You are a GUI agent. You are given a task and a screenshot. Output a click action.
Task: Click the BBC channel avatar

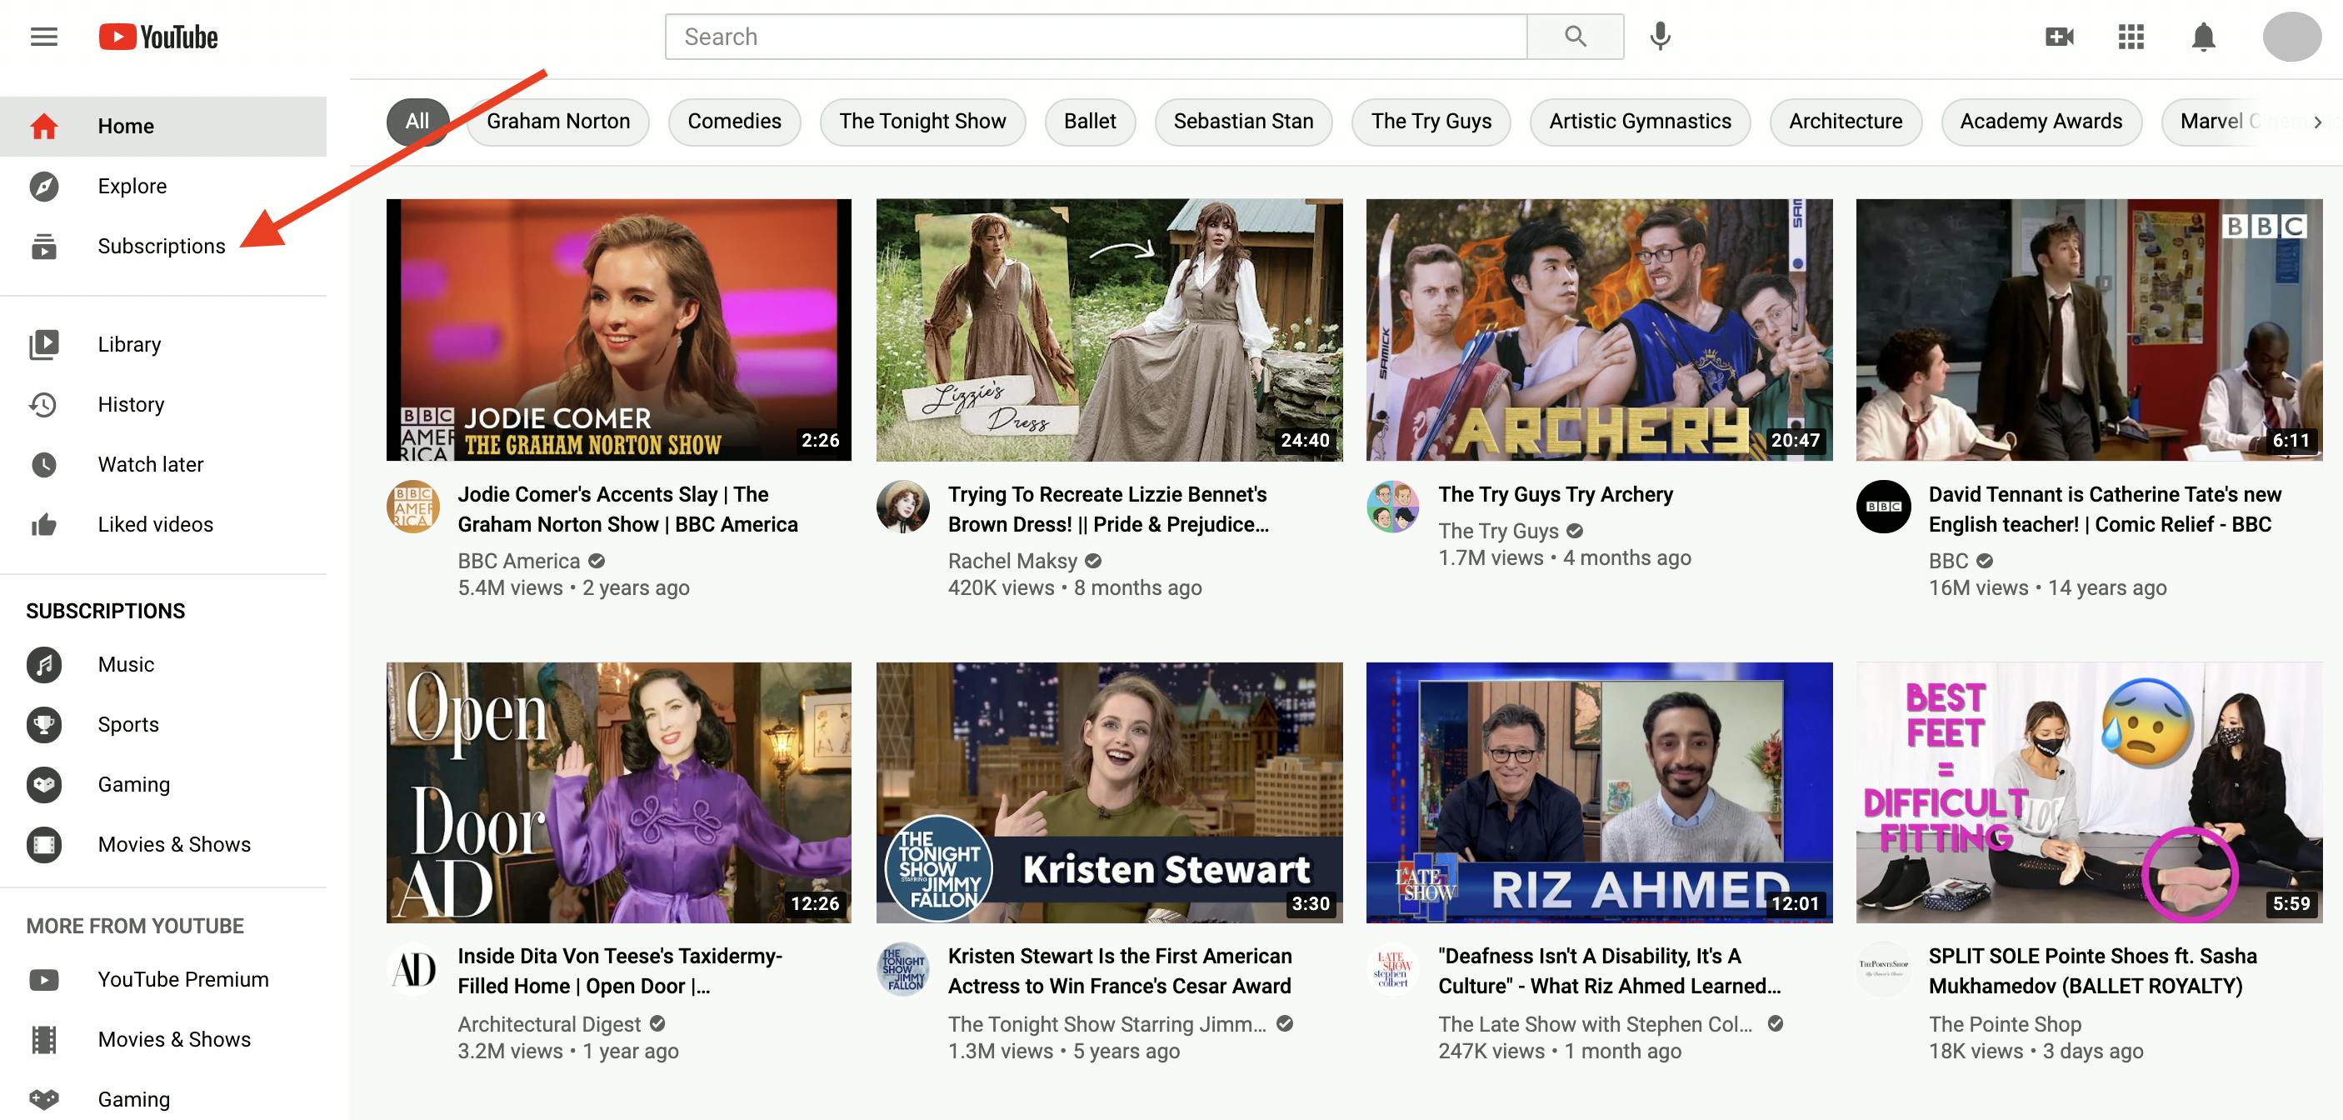pos(1883,507)
